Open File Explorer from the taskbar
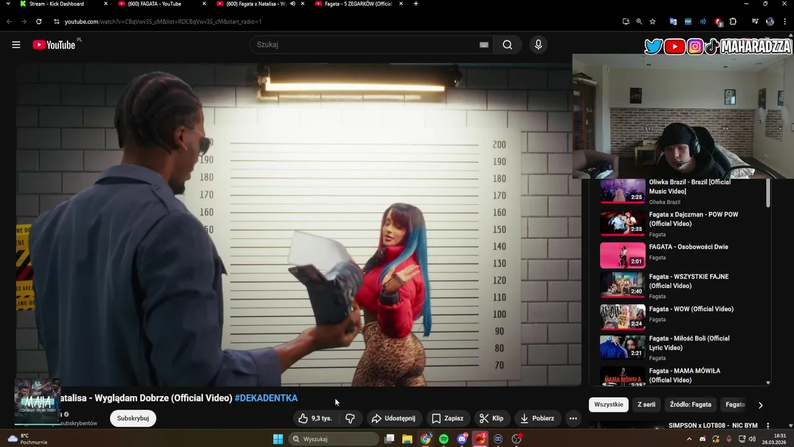Image resolution: width=794 pixels, height=447 pixels. tap(408, 439)
